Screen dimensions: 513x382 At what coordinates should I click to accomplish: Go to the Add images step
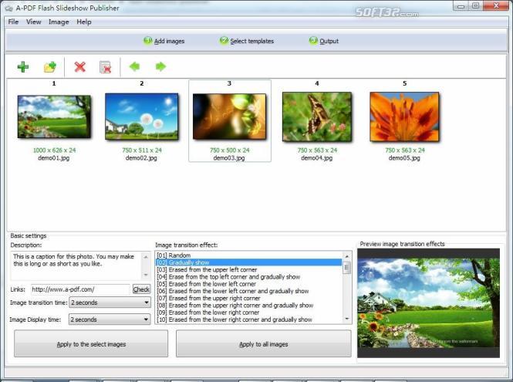pyautogui.click(x=169, y=41)
